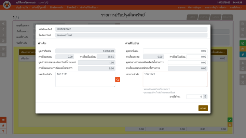The height and width of the screenshot is (138, 246).
Task: Select the EDIT tab
Action: click(x=192, y=17)
